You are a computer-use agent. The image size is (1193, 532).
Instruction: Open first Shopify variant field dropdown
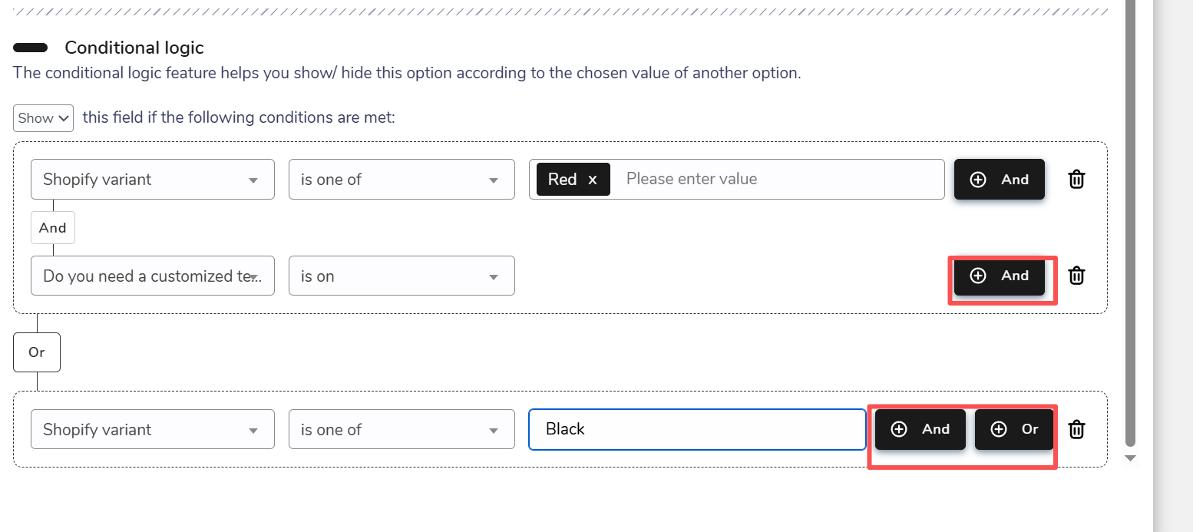152,180
